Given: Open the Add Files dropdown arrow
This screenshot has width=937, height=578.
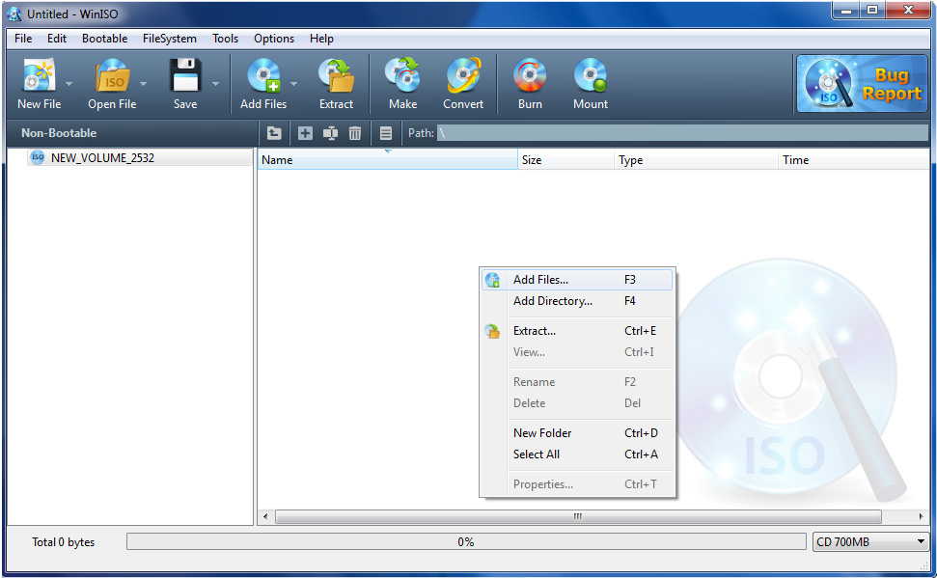Looking at the screenshot, I should click(293, 84).
